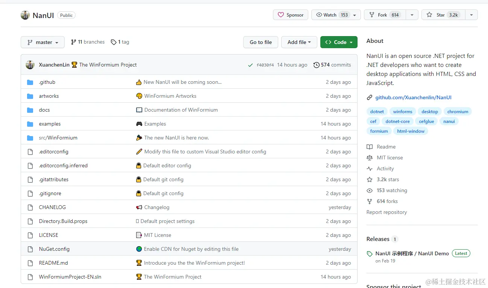This screenshot has width=488, height=288.
Task: Click the Report repository link
Action: [x=386, y=212]
